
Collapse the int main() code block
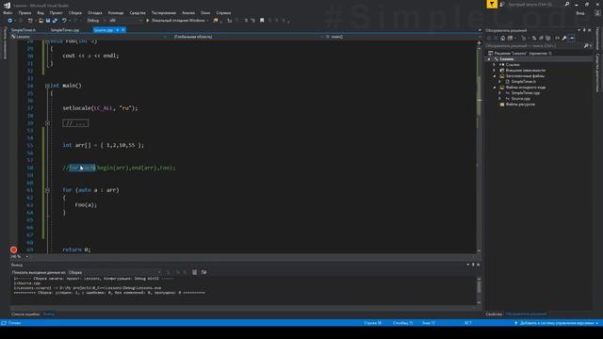(x=47, y=86)
